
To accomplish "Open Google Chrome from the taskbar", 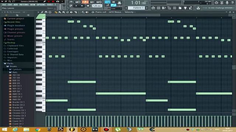I will (x=38, y=129).
